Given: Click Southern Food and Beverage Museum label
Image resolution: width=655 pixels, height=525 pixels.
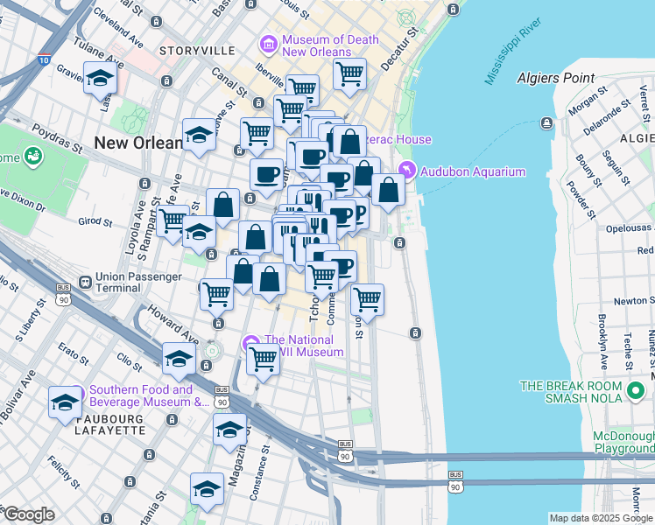Looking at the screenshot, I should [149, 395].
